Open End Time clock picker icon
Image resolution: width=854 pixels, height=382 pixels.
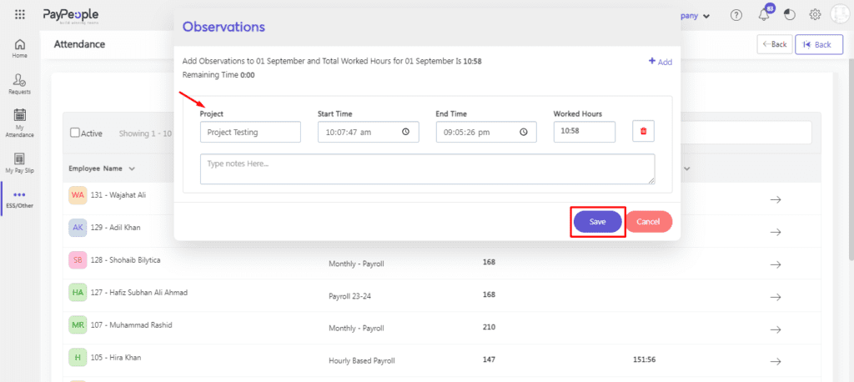tap(524, 132)
